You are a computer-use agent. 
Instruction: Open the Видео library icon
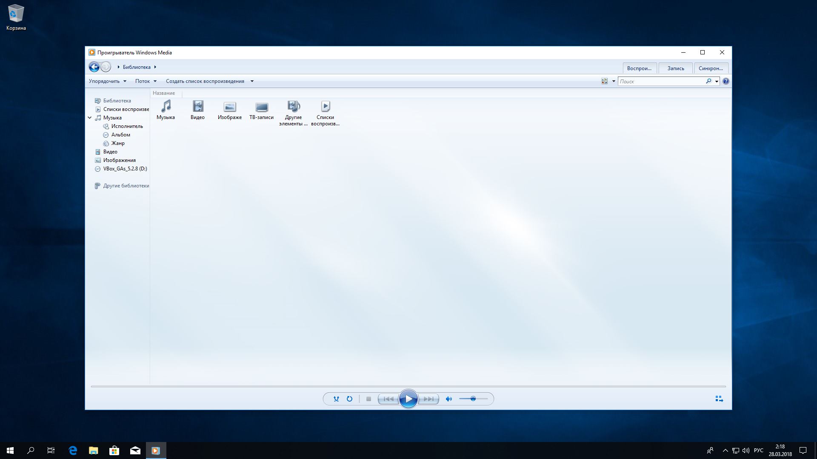[x=197, y=110]
